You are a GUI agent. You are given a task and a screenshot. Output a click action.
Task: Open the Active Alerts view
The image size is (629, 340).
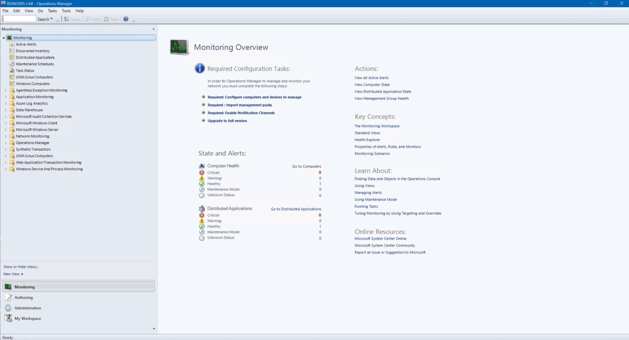tap(25, 44)
